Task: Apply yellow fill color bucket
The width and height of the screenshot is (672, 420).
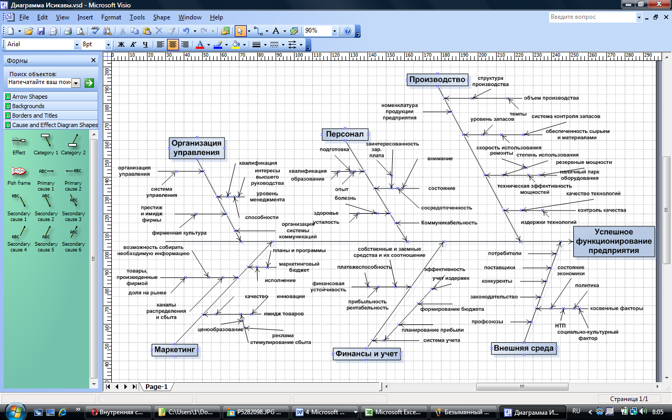Action: 236,45
